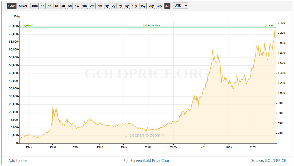Open the Add to site link
This screenshot has height=166, width=294.
tap(17, 161)
